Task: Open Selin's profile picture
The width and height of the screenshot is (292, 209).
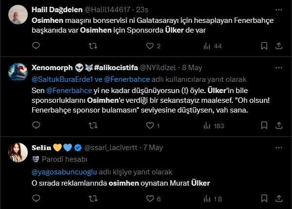Action: (x=18, y=152)
